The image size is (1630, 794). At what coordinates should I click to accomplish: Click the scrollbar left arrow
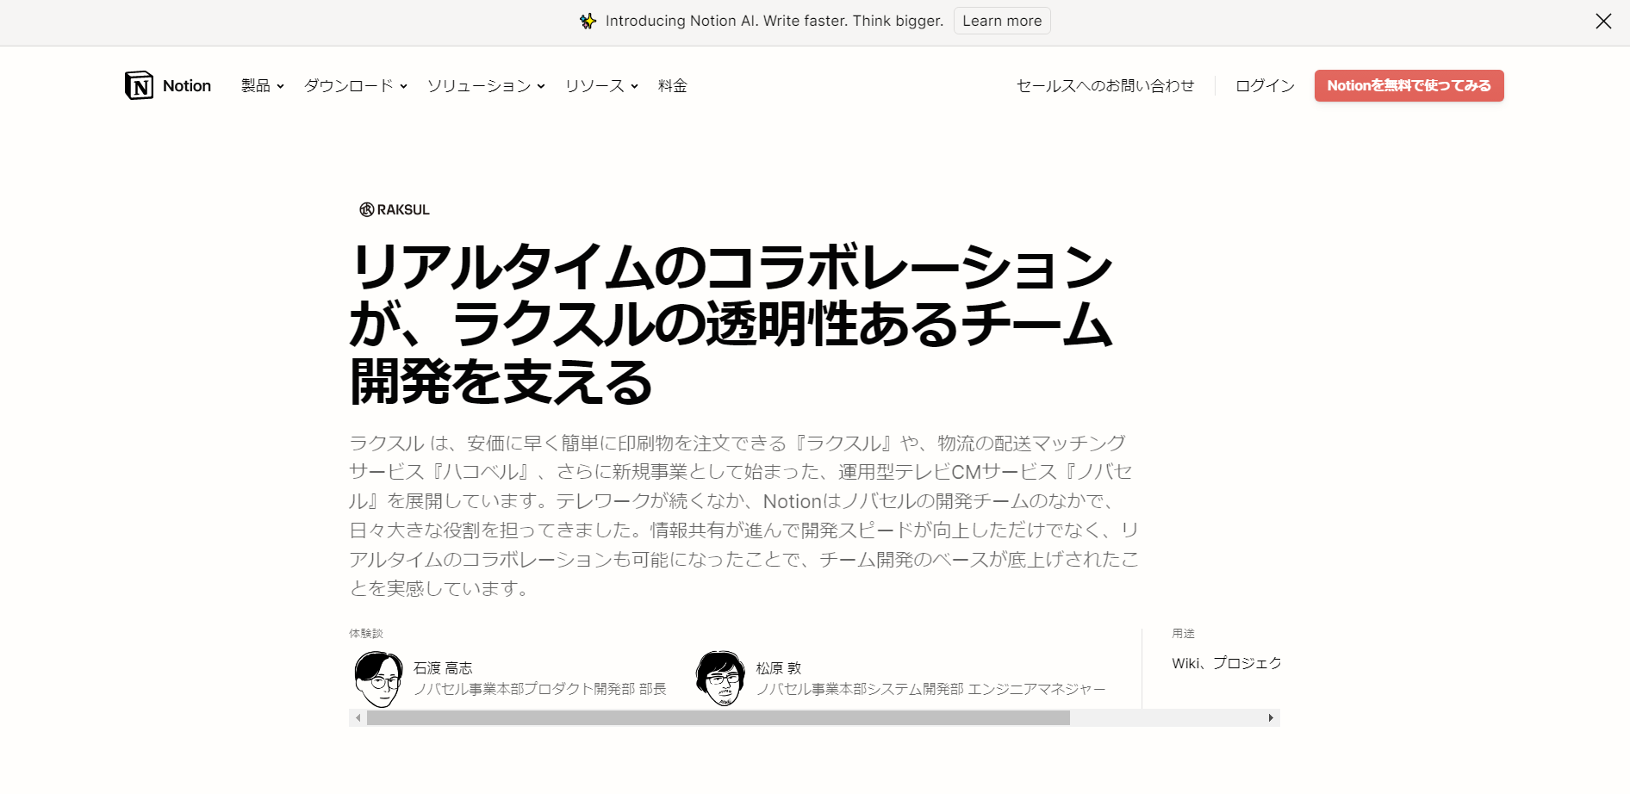point(358,717)
